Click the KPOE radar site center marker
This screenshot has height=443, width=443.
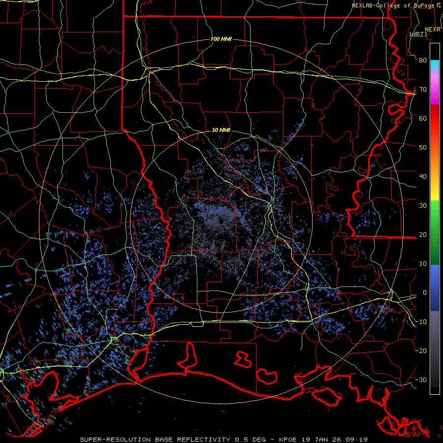(x=221, y=220)
